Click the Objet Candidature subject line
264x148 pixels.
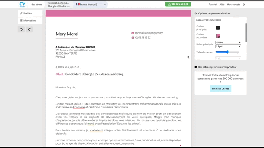click(x=90, y=74)
